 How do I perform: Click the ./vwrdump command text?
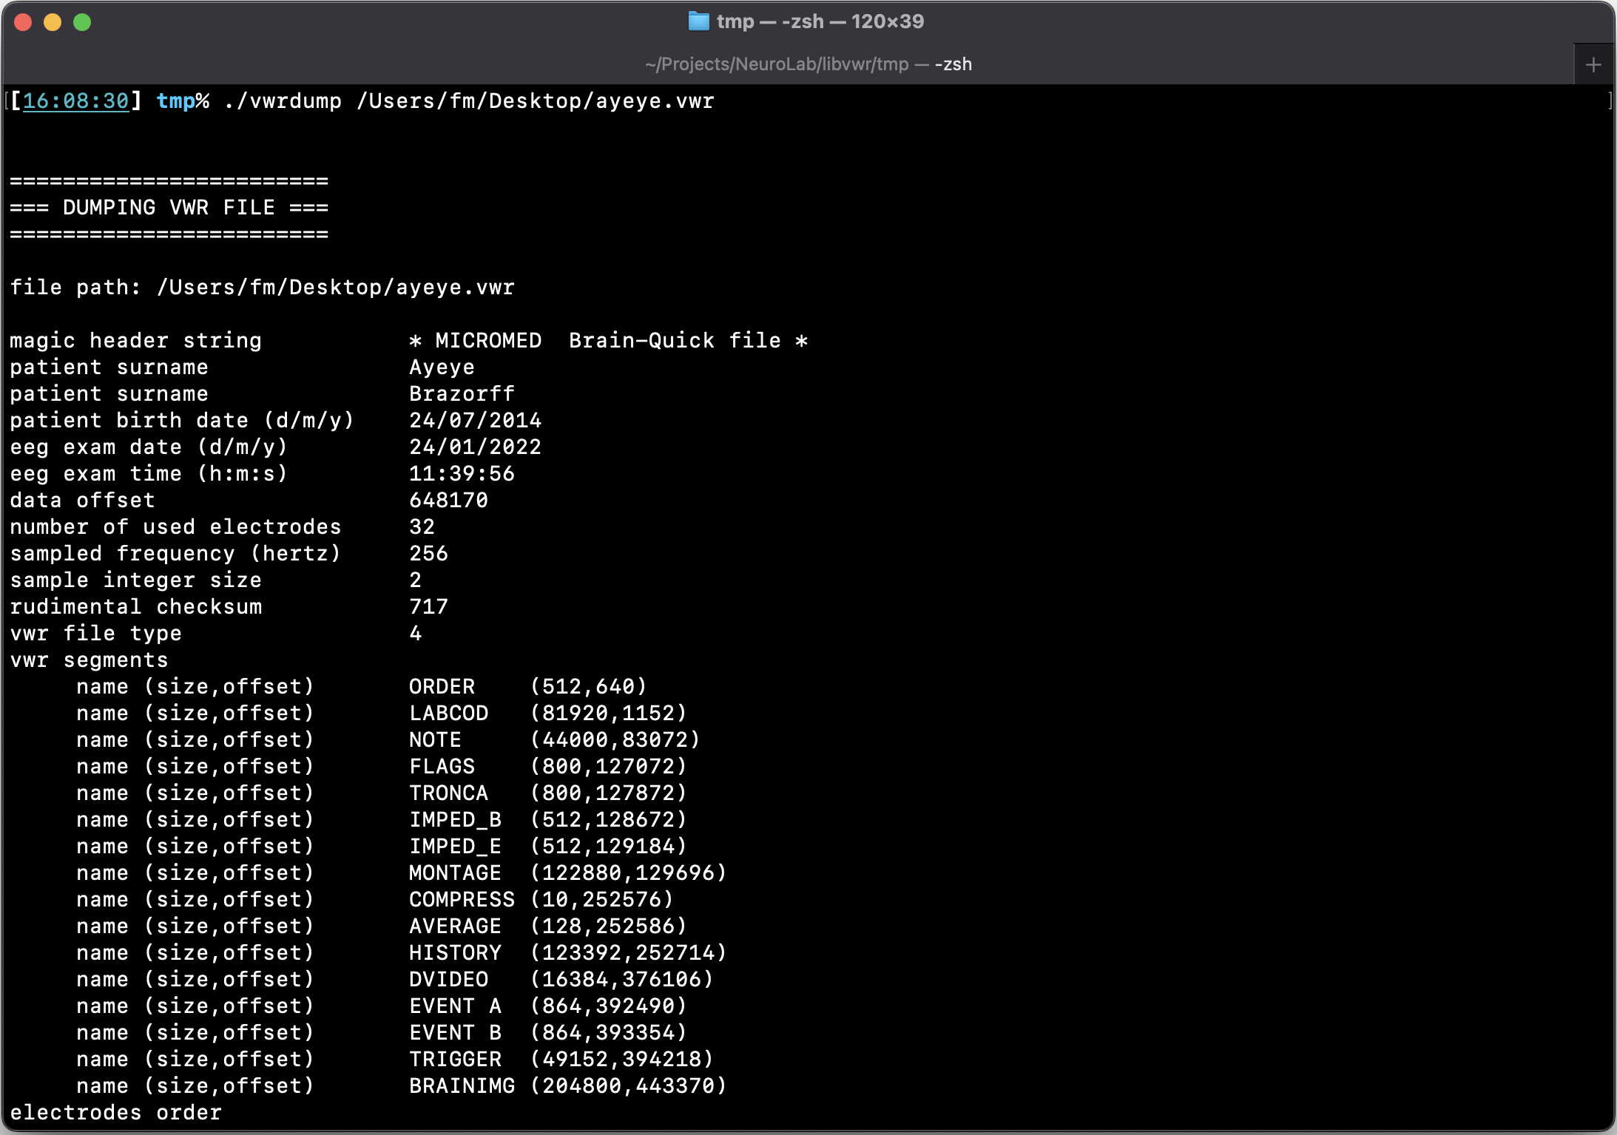coord(283,101)
